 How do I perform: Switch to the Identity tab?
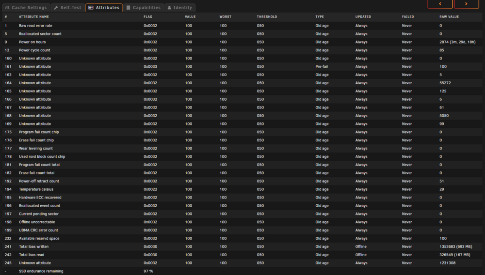click(180, 7)
